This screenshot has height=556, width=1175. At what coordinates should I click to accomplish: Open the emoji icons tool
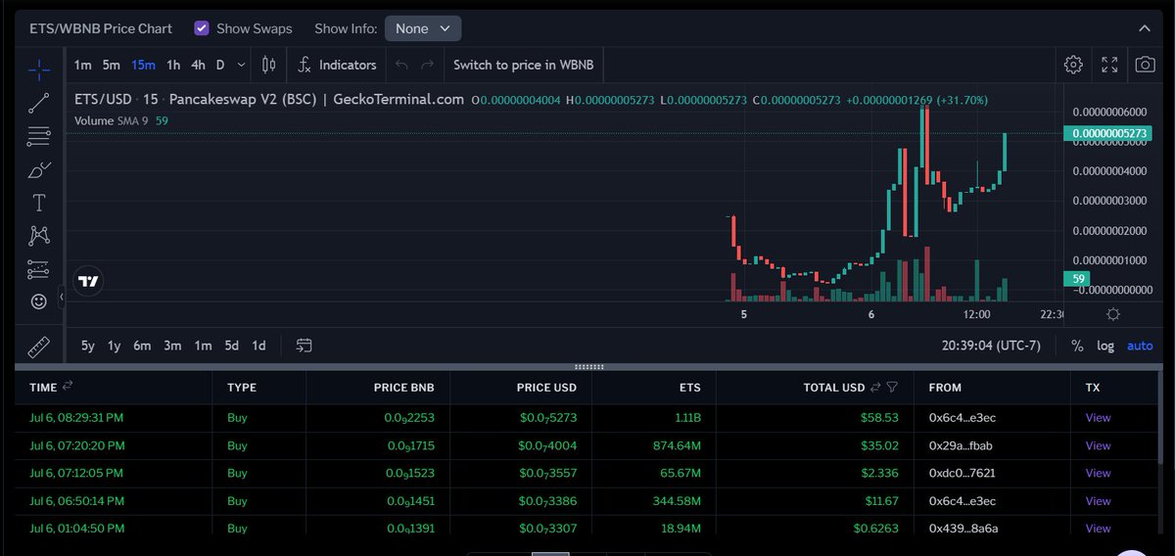coord(39,301)
